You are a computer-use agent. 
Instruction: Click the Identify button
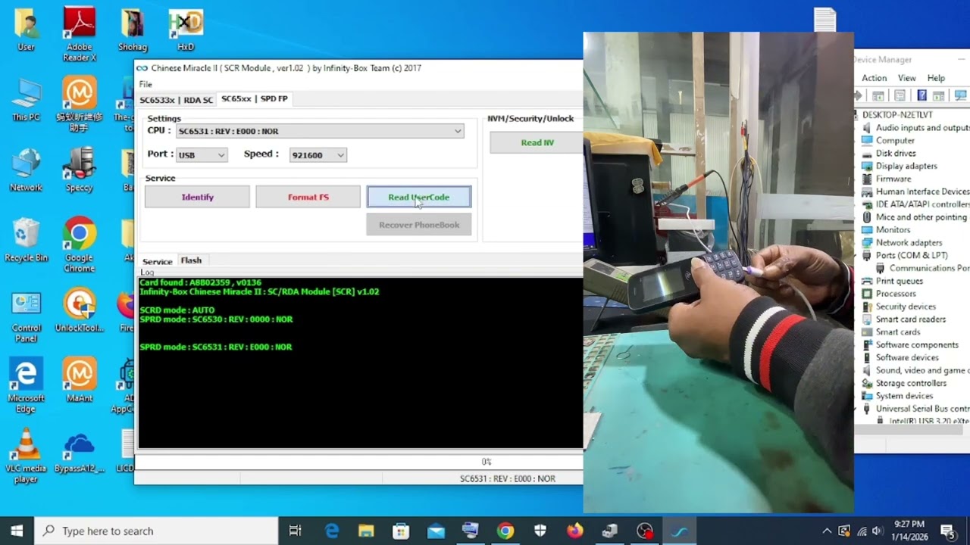(x=197, y=197)
